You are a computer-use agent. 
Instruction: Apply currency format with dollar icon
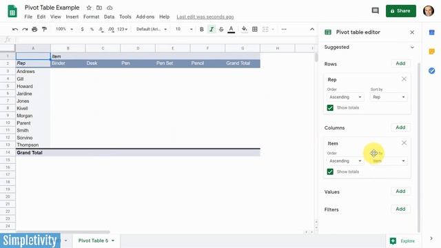point(82,29)
